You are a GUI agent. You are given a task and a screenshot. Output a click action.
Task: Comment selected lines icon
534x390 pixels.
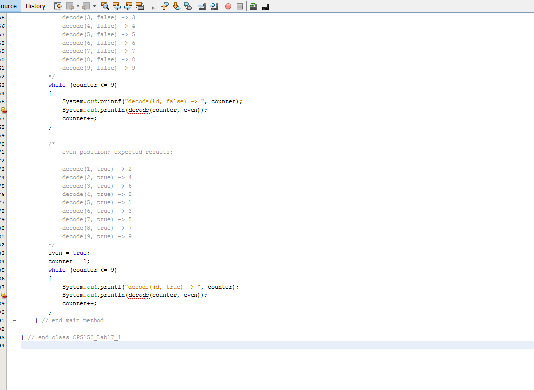pyautogui.click(x=254, y=6)
